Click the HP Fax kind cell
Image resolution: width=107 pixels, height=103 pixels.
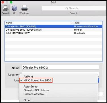pos(78,30)
